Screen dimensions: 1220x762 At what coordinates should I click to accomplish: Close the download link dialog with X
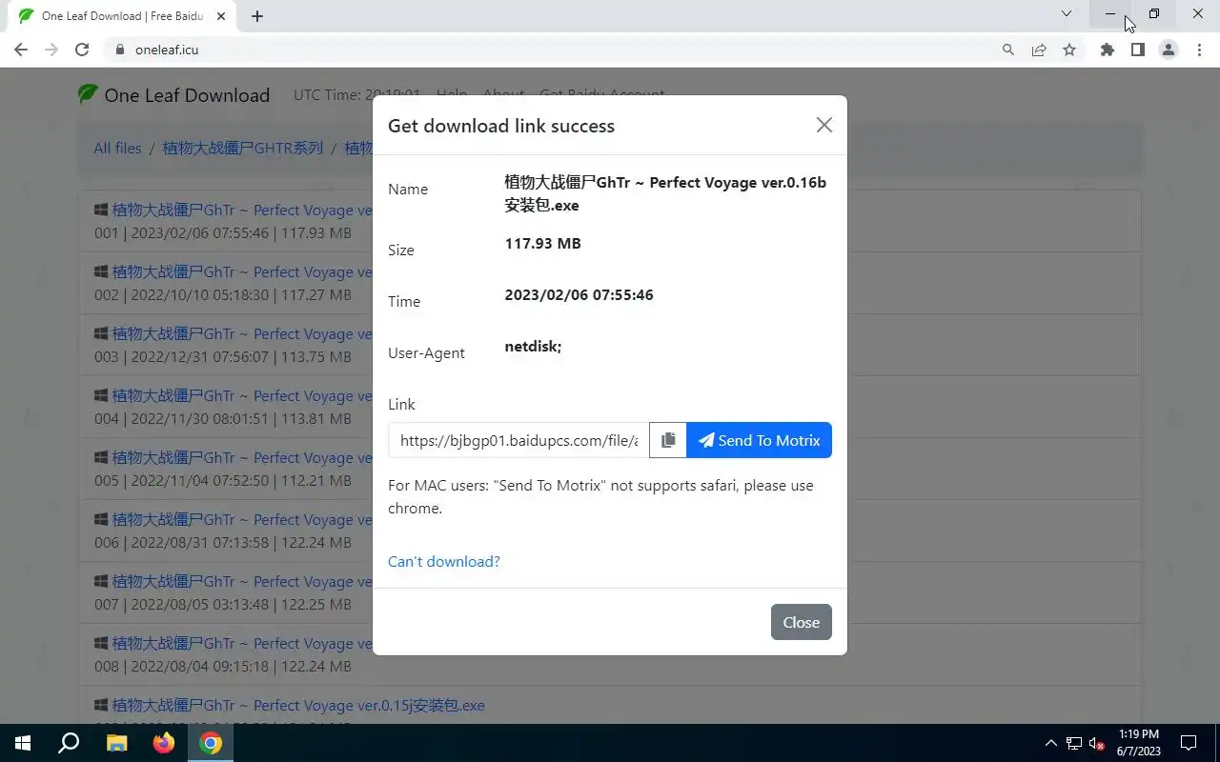(x=824, y=125)
